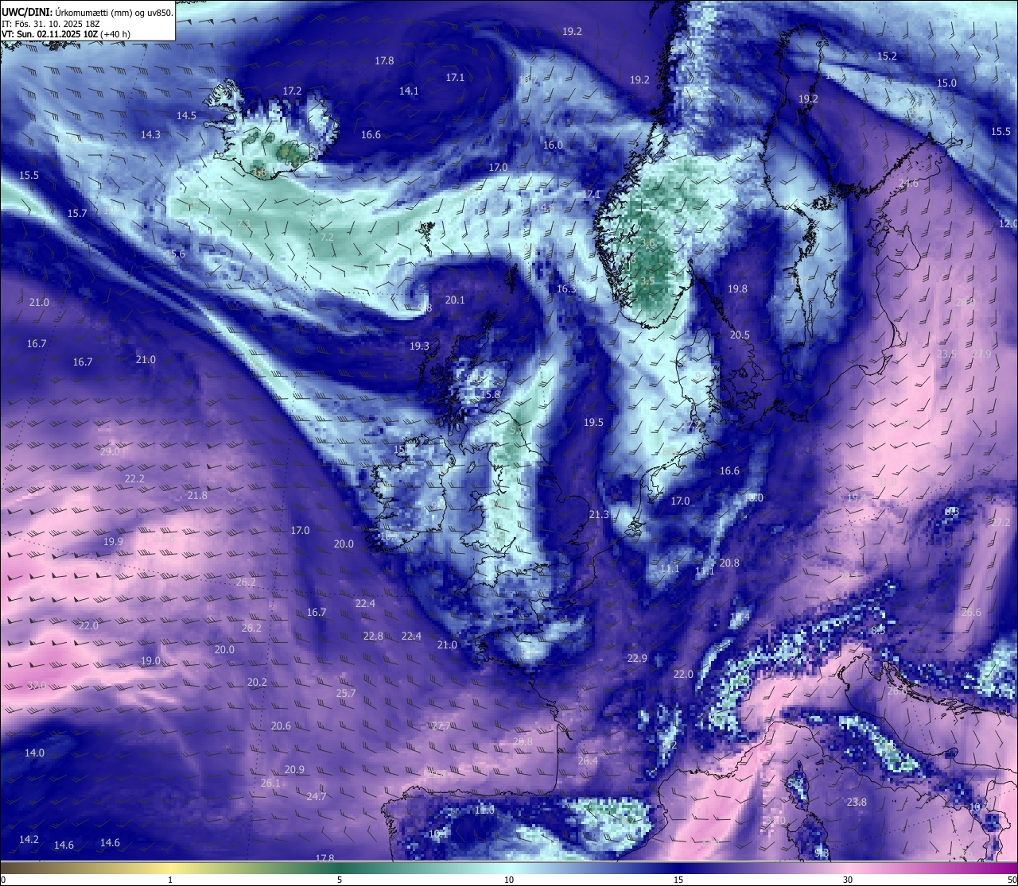
Task: Click the 20.2 value on the map
Action: [257, 683]
